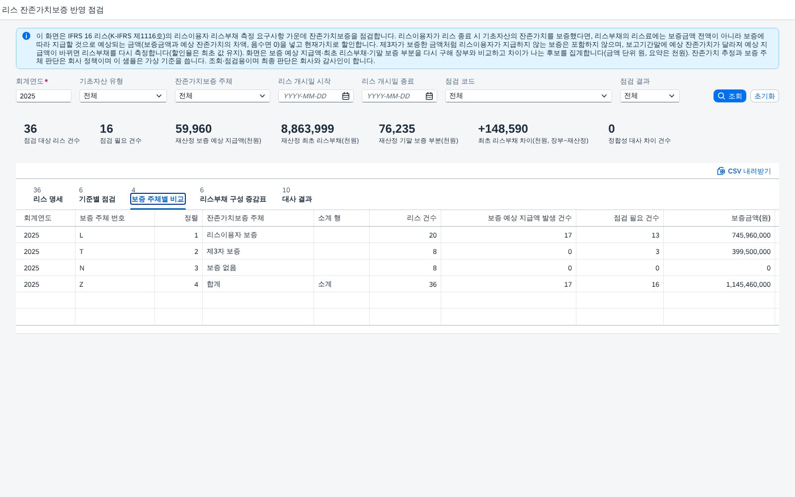Click the 745,960,000 amount cell
Viewport: 795px width, 497px height.
pyautogui.click(x=719, y=235)
